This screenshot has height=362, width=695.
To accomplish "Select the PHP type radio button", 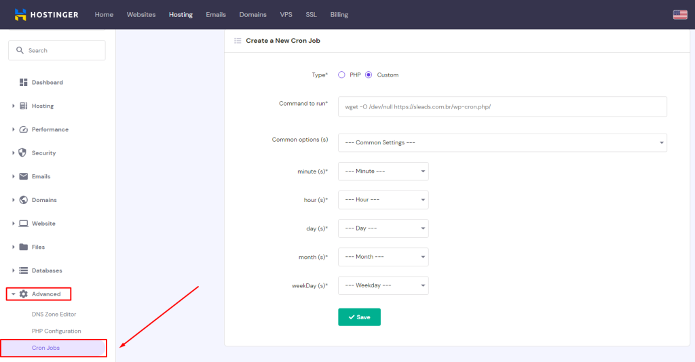I will tap(341, 75).
